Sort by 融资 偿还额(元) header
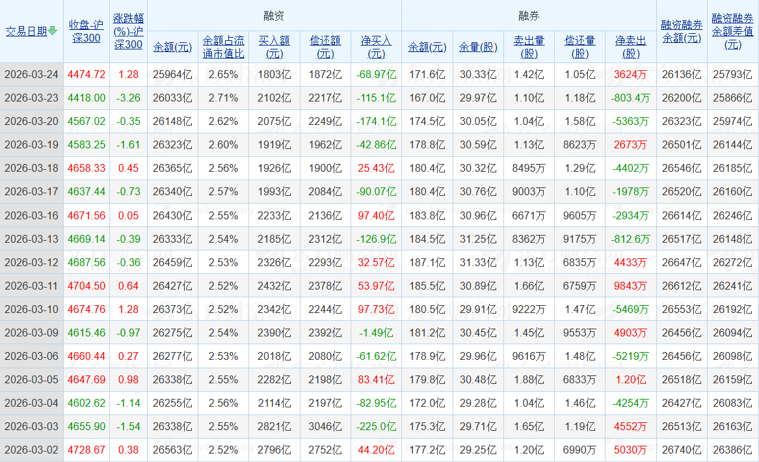The width and height of the screenshot is (759, 462). (325, 47)
